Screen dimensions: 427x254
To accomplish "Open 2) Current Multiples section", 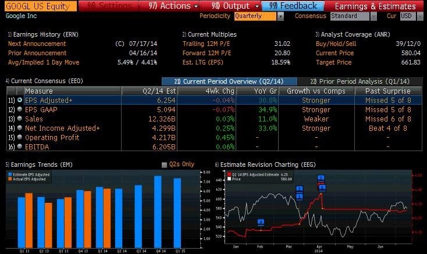I will 209,34.
